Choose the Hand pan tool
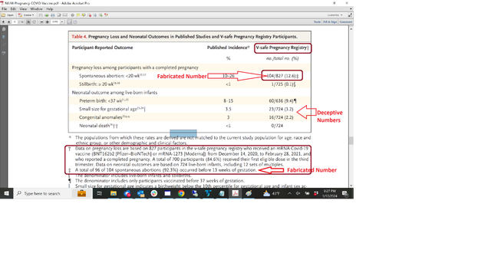Viewport: 491px width, 276px height. pos(34,22)
